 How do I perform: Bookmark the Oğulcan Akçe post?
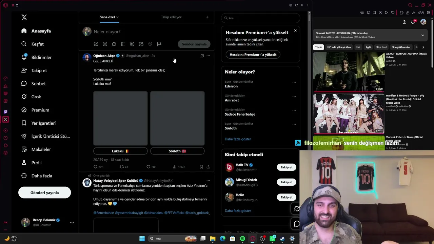(x=201, y=167)
